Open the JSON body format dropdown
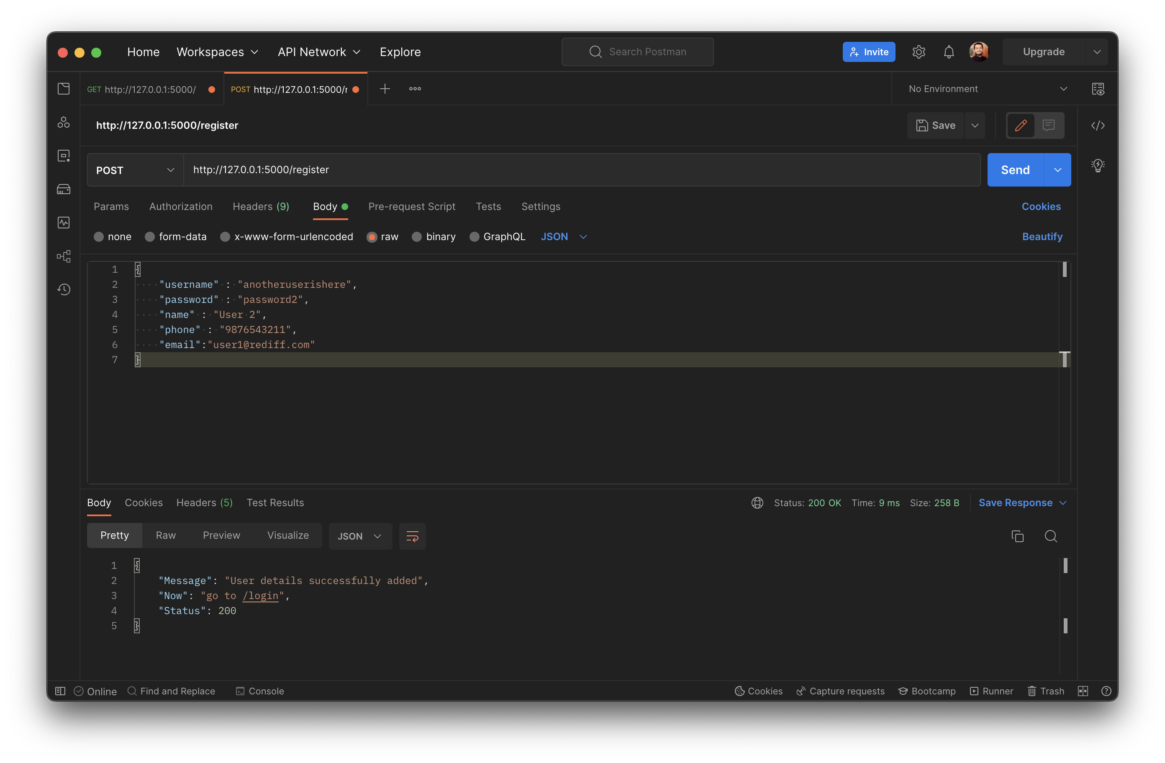1165x763 pixels. pyautogui.click(x=563, y=236)
